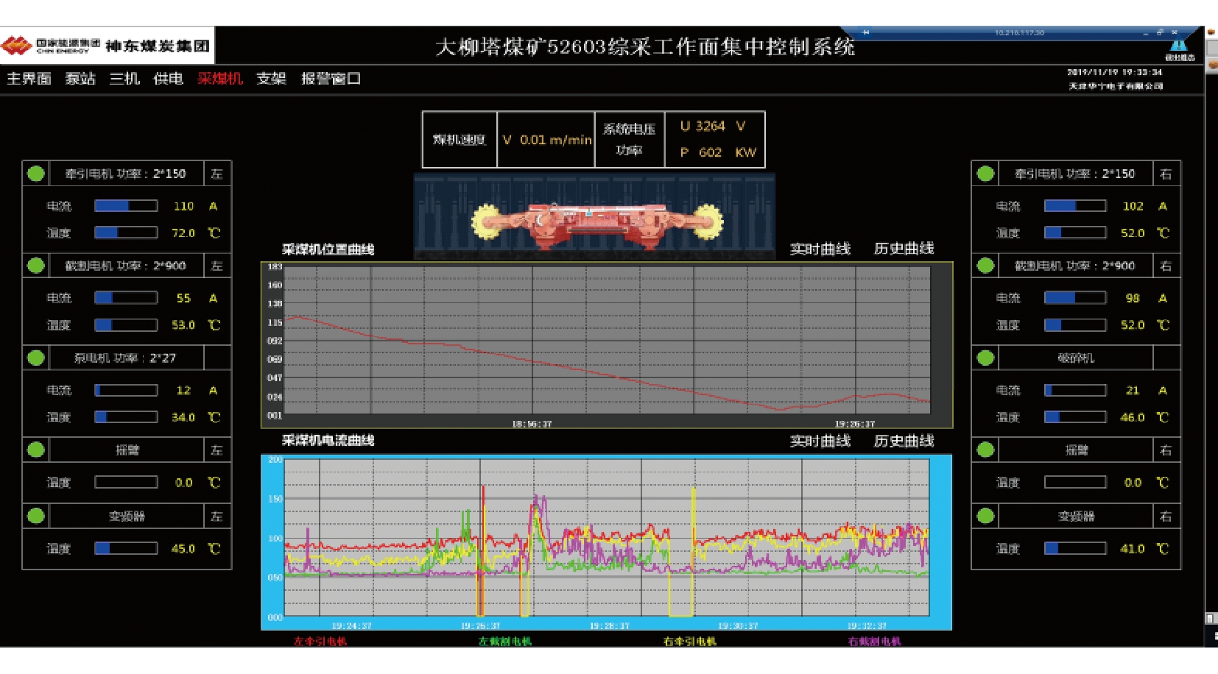Viewport: 1218px width, 674px height.
Task: Click left 截割电机 green status light
Action: tap(35, 266)
